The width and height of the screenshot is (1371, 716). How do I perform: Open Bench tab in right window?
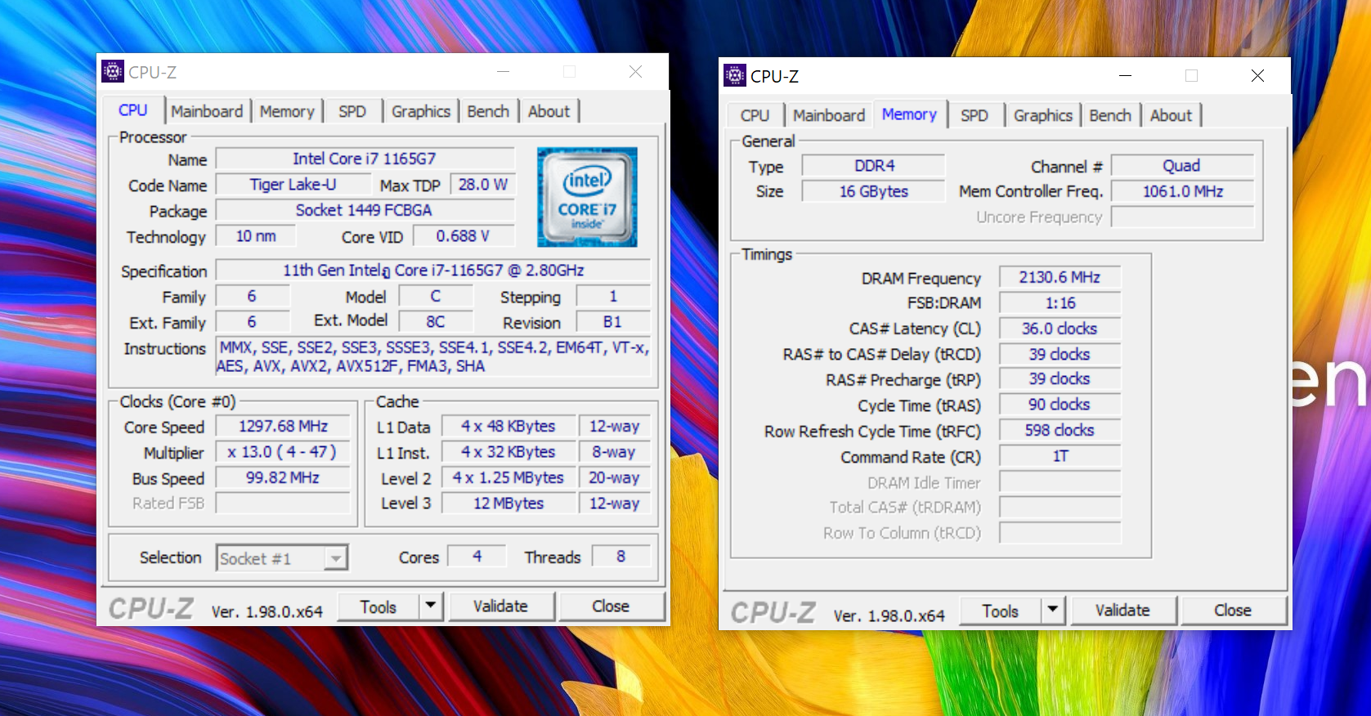1110,115
